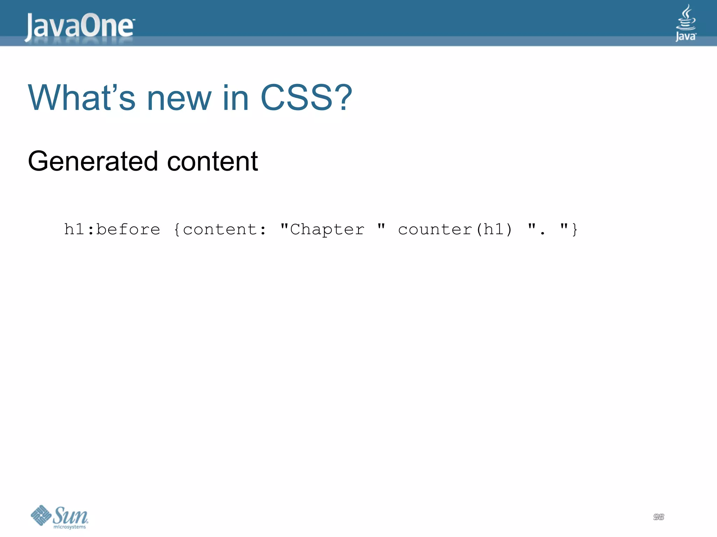
Task: Click the "{content:" property in the code
Action: click(x=220, y=230)
